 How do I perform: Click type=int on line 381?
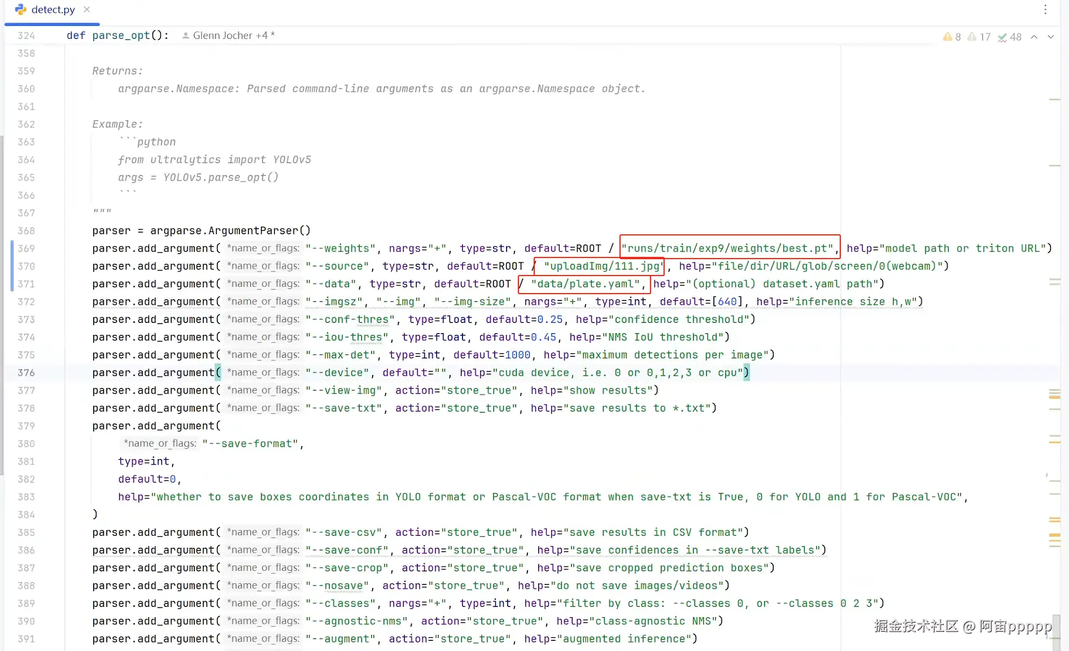tap(143, 461)
